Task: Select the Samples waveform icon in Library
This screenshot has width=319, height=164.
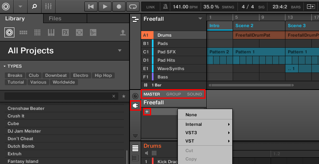Action: (x=93, y=32)
